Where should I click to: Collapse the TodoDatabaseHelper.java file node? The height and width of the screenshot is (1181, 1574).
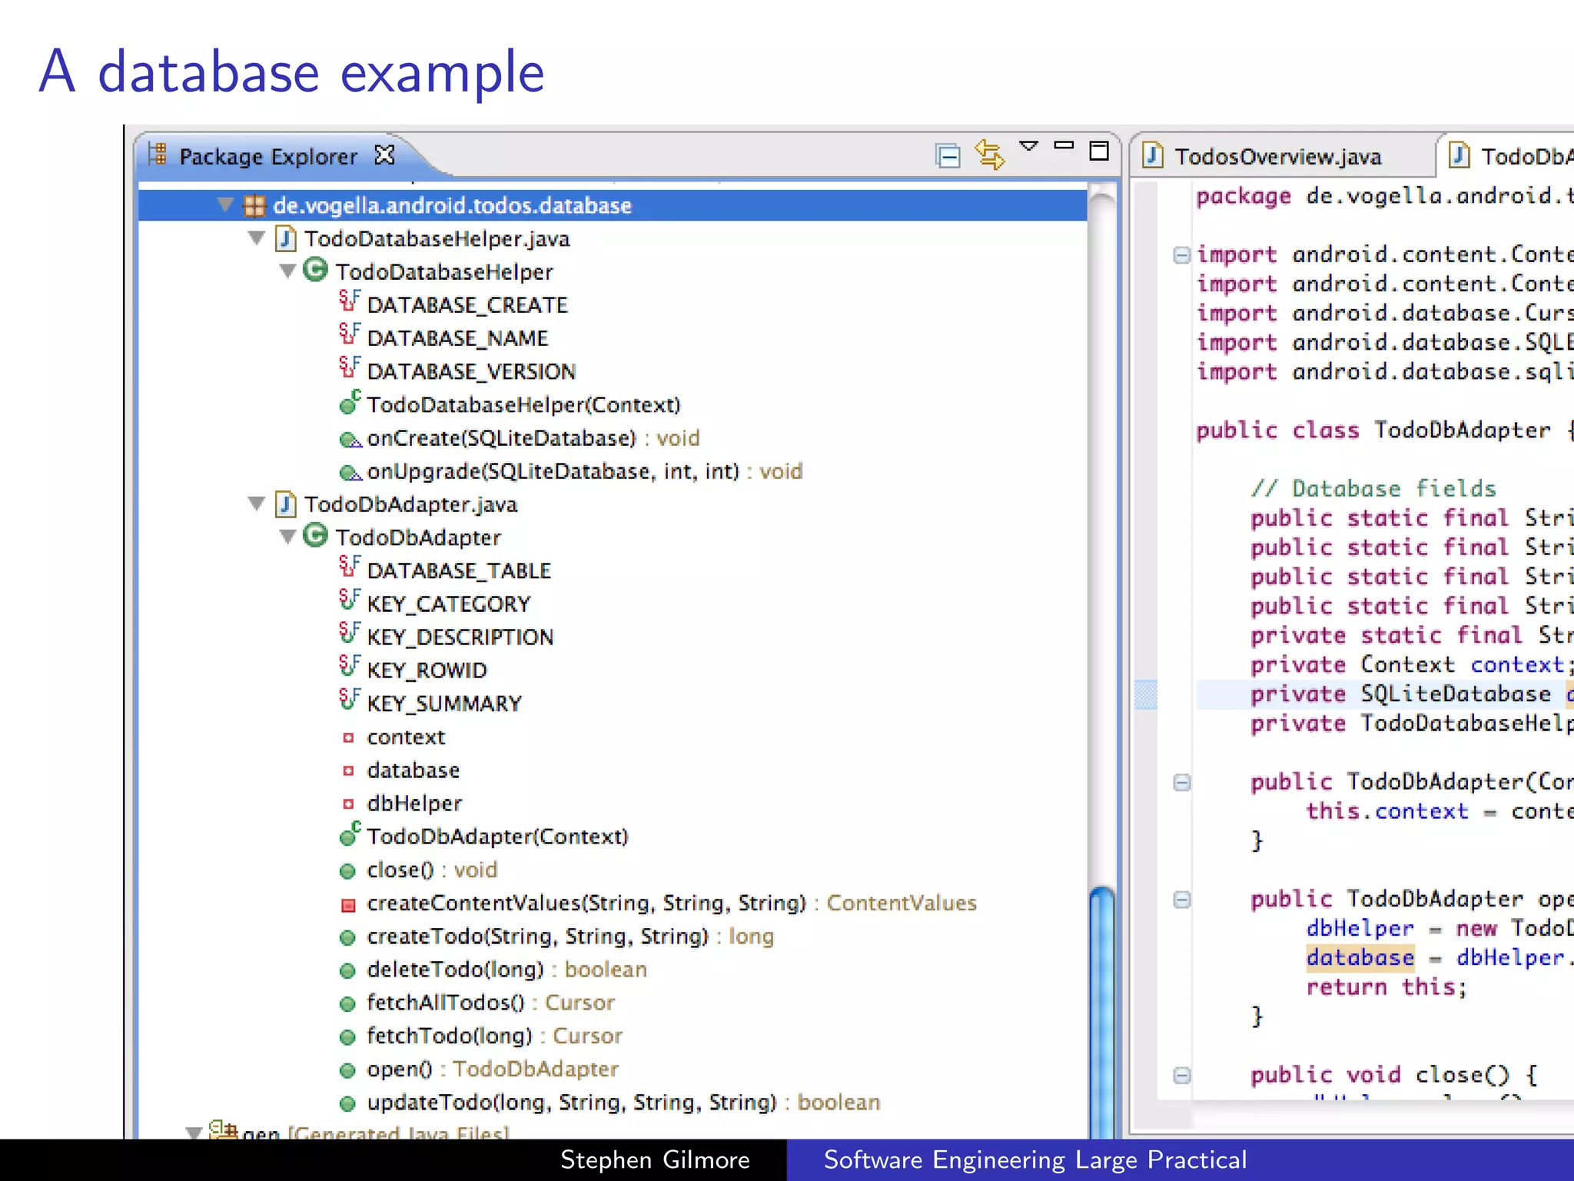(x=256, y=238)
